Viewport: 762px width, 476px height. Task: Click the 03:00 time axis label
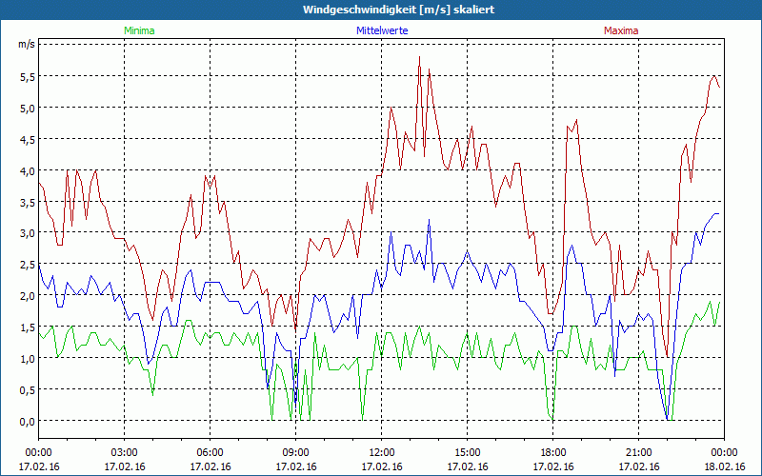pyautogui.click(x=125, y=453)
